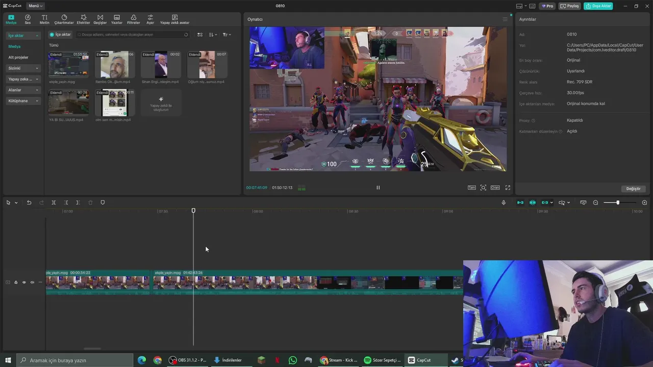Toggle the timeline caption display icon

click(583, 202)
